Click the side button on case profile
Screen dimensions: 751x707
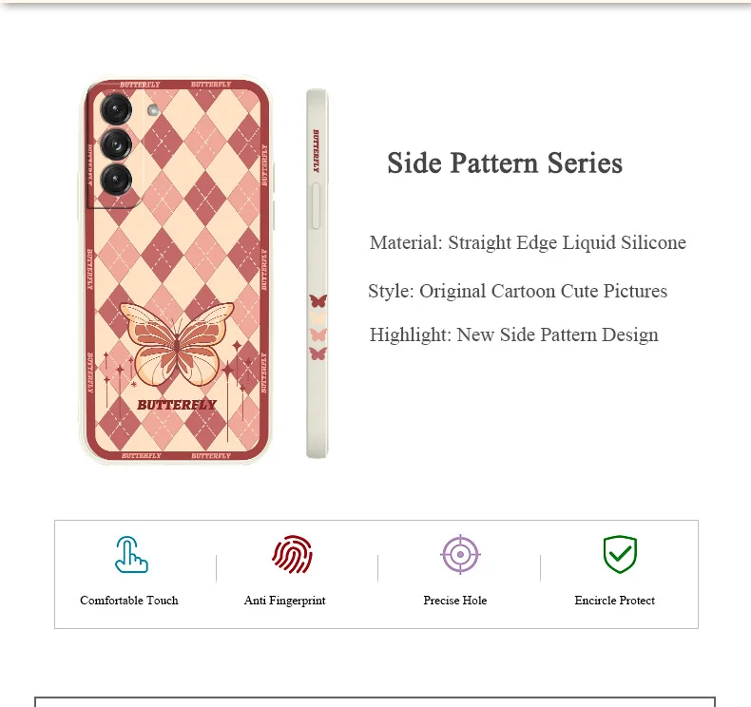click(x=317, y=206)
